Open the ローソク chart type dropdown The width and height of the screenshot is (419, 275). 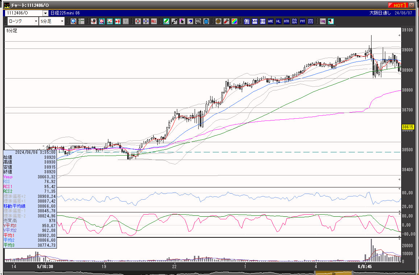coord(23,21)
